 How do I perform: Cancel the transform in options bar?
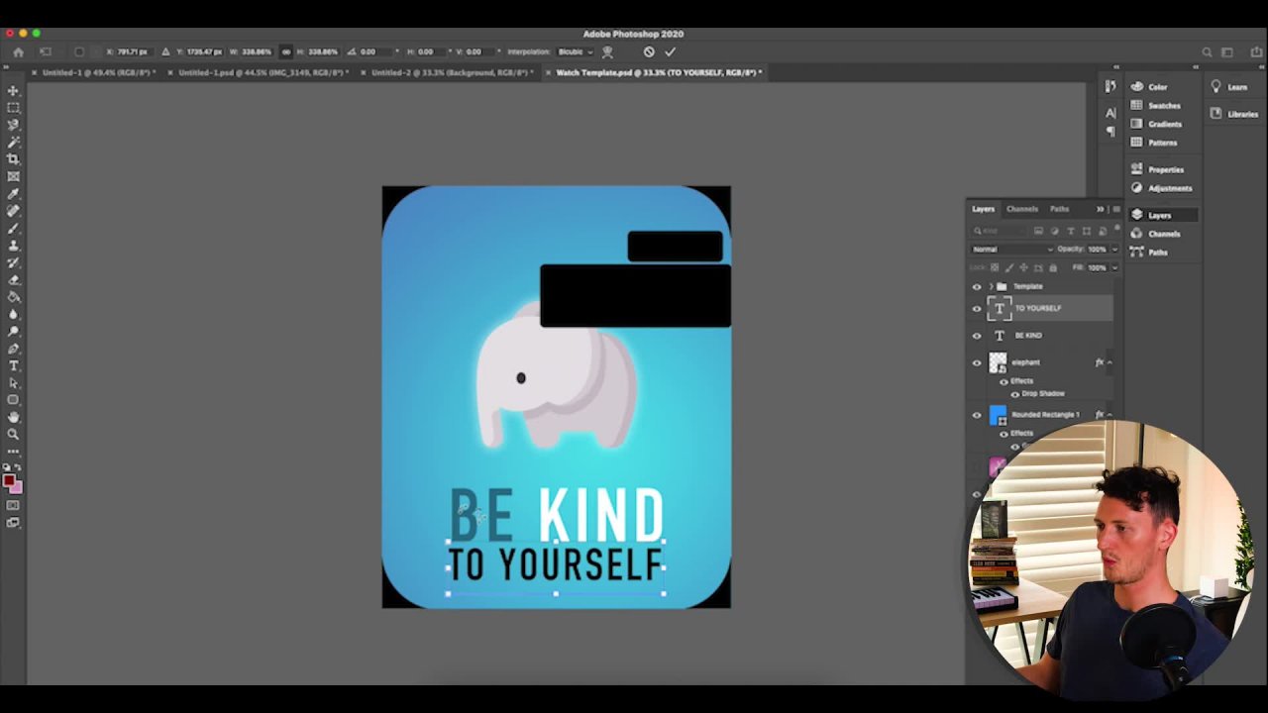coord(649,51)
